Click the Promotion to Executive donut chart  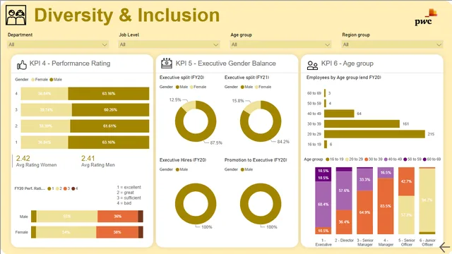[x=261, y=204]
